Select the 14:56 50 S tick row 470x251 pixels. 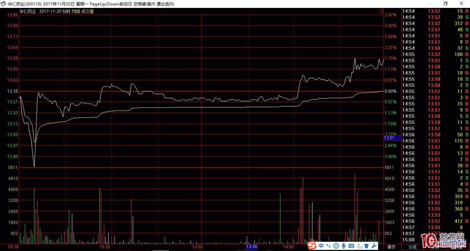[436, 135]
